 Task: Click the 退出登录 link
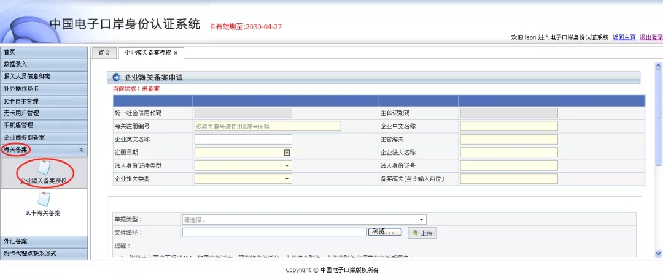tap(651, 37)
